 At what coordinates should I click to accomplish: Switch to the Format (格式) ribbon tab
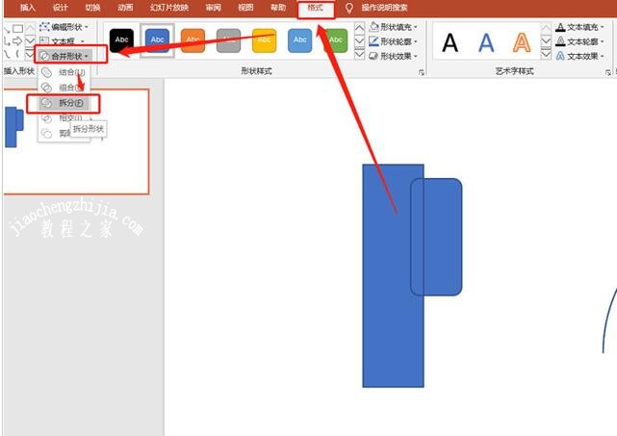(316, 8)
